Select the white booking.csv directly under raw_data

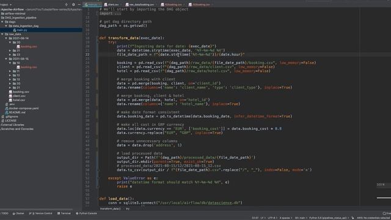coord(21,92)
